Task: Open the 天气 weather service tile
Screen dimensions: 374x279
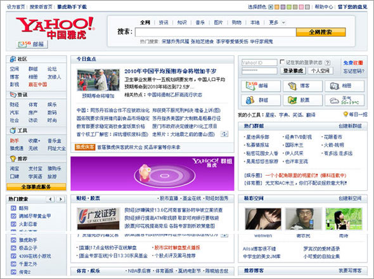Action: 344,100
